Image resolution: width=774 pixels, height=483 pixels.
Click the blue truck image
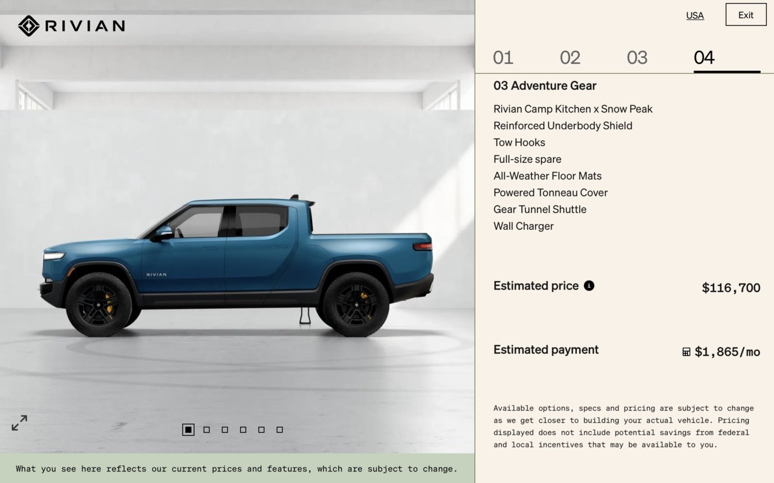click(236, 267)
